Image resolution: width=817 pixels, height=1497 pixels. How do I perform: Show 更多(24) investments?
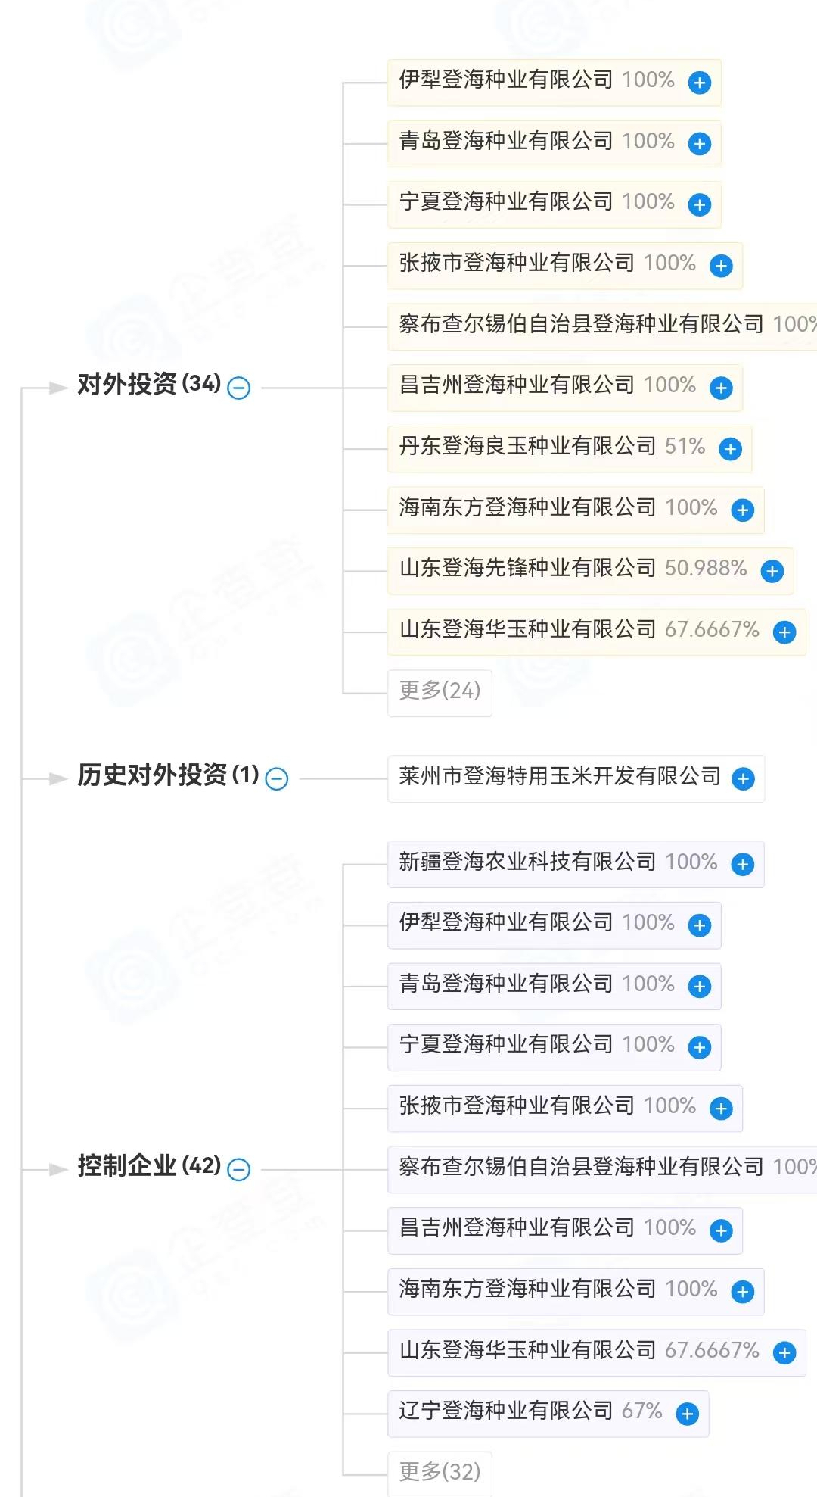coord(440,691)
